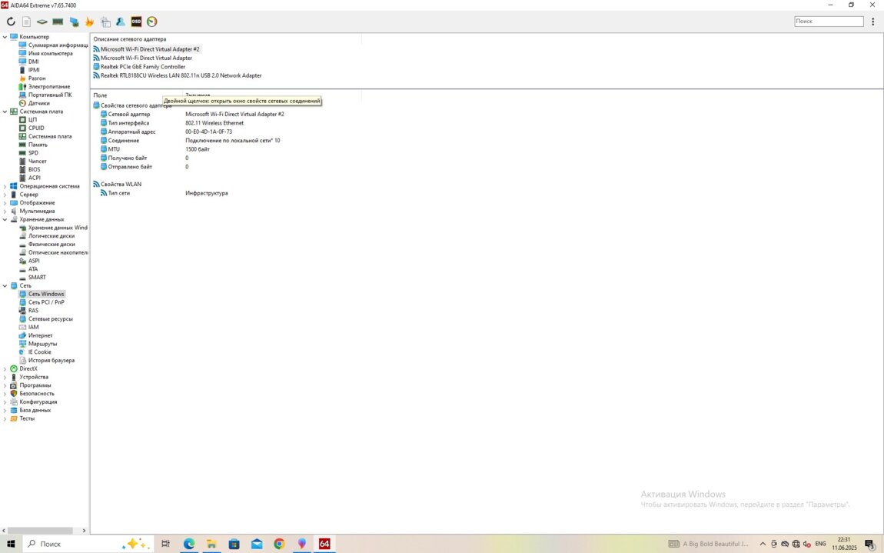Expand the Операционная система node
Viewport: 884px width, 553px height.
tap(5, 186)
